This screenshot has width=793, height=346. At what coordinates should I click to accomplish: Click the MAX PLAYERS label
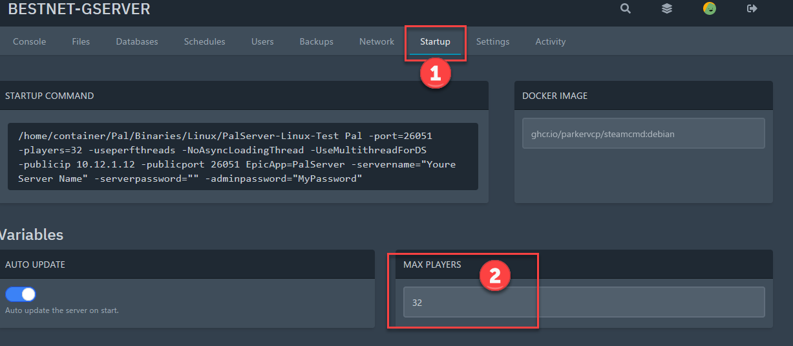pyautogui.click(x=432, y=265)
